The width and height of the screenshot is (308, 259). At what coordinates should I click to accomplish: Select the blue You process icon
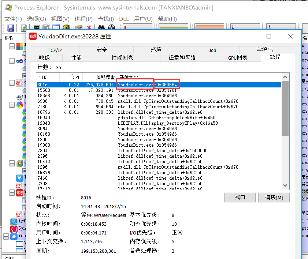14,236
